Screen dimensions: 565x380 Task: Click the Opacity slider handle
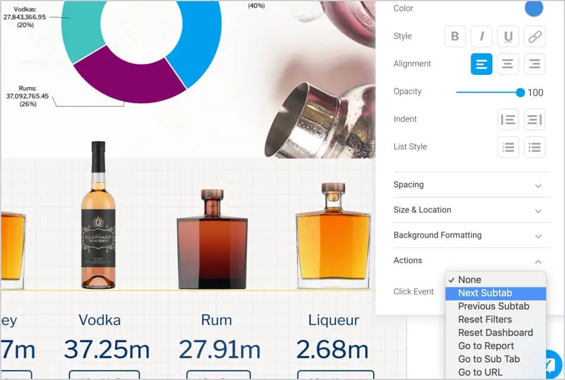click(520, 93)
